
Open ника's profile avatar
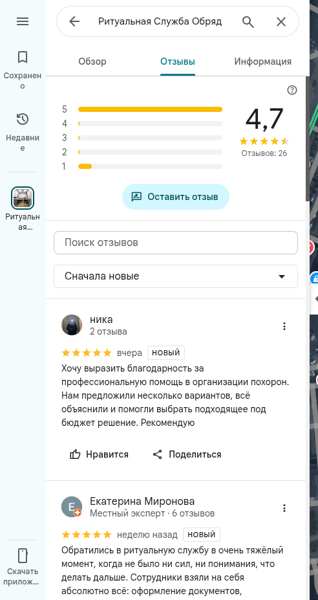72,325
